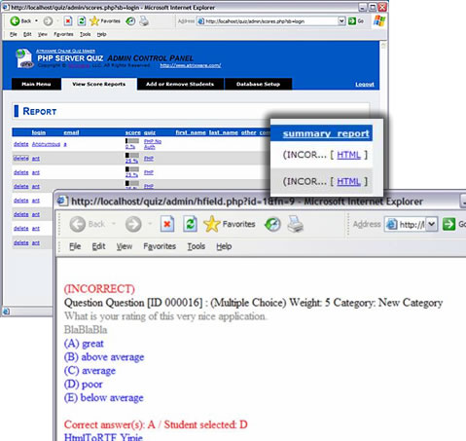This screenshot has width=466, height=441.
Task: Open Back history arrow in scores.php window
Action: 36,21
